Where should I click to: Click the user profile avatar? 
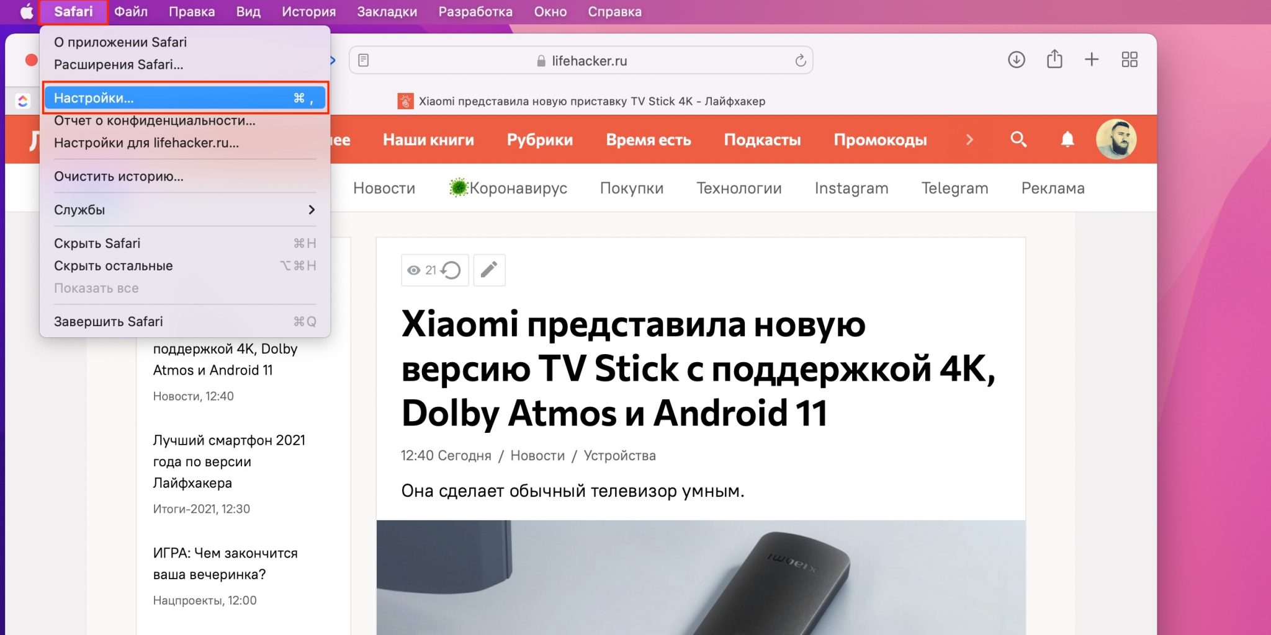[x=1116, y=140]
